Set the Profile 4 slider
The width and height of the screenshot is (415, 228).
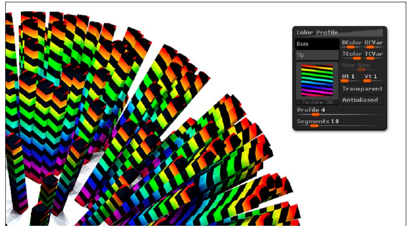339,111
